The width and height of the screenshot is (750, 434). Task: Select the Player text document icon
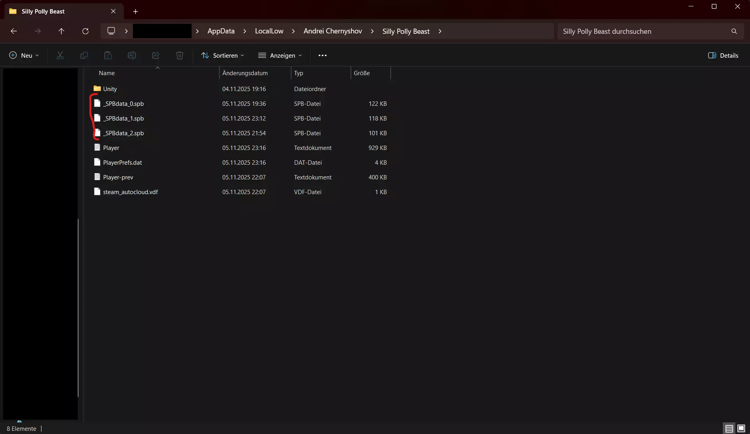(97, 147)
